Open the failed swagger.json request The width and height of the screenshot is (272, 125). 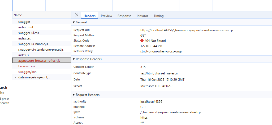(27, 72)
